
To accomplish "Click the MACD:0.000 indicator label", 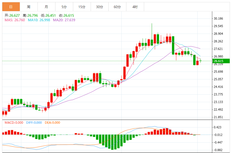I will pyautogui.click(x=14, y=123).
